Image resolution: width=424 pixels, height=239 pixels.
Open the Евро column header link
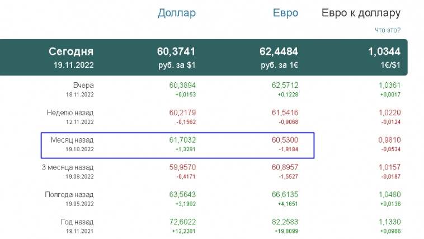click(285, 13)
